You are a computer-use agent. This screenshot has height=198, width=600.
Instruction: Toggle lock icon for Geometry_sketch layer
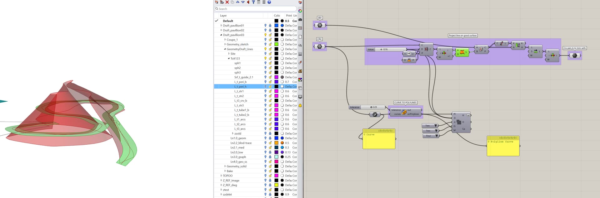pyautogui.click(x=270, y=44)
